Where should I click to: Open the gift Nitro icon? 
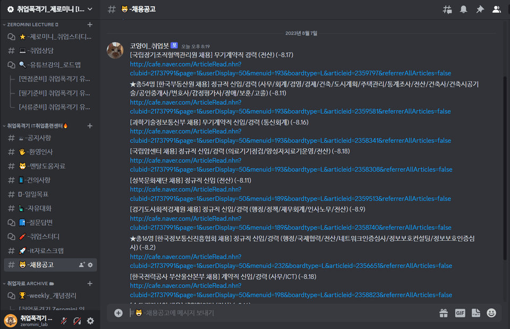click(444, 313)
